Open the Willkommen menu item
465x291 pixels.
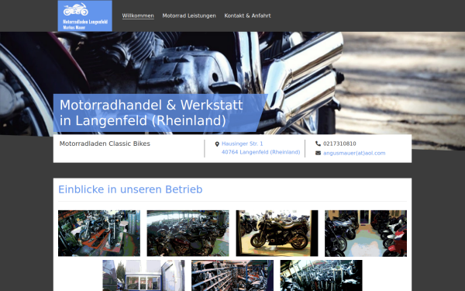tap(138, 16)
